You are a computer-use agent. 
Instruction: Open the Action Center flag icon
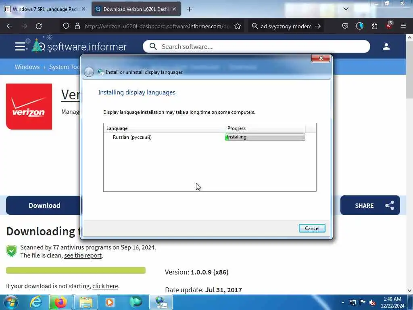(363, 302)
